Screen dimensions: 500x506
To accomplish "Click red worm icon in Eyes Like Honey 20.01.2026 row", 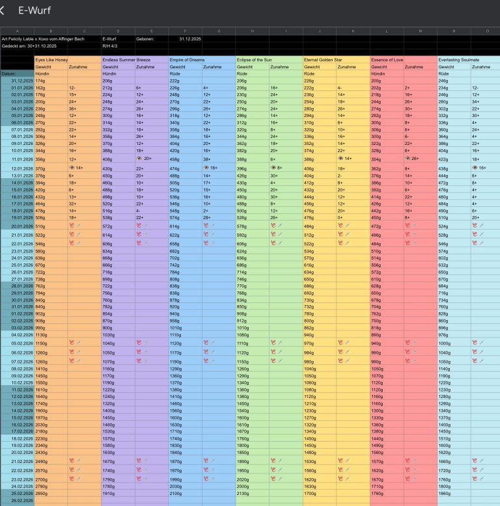I will pyautogui.click(x=72, y=224).
